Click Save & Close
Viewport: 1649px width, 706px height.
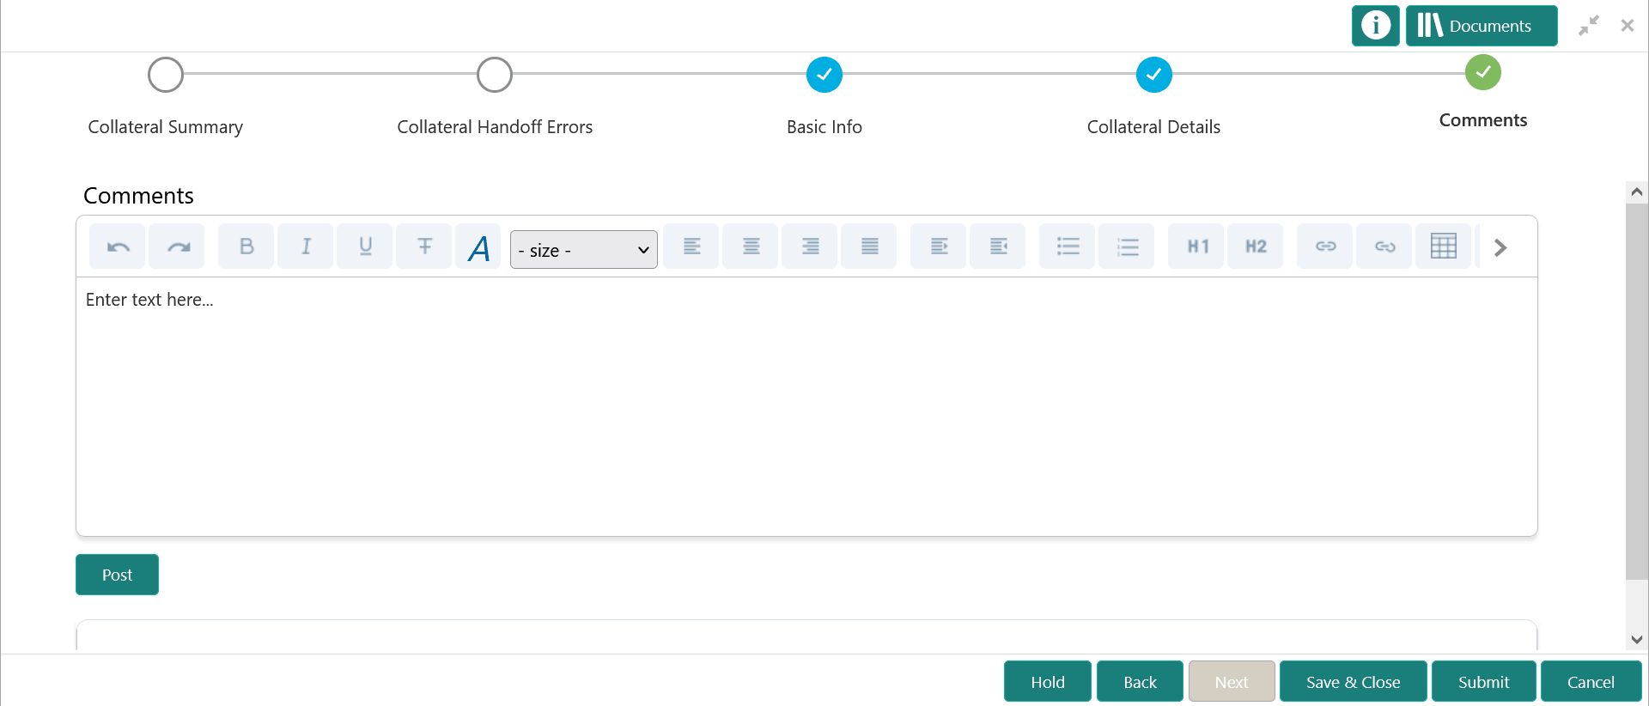(x=1354, y=682)
